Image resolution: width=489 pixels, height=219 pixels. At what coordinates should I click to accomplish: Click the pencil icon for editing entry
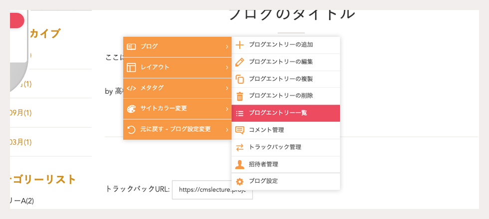pyautogui.click(x=240, y=62)
